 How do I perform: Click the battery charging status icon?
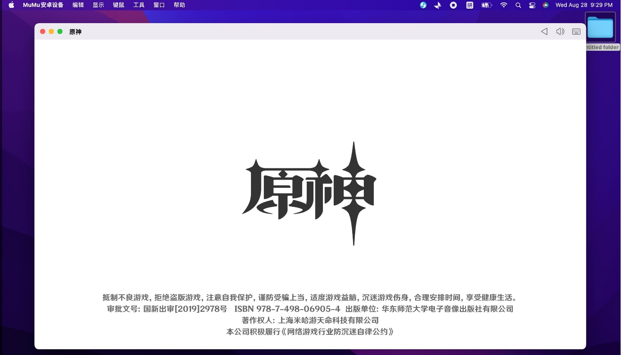click(487, 5)
